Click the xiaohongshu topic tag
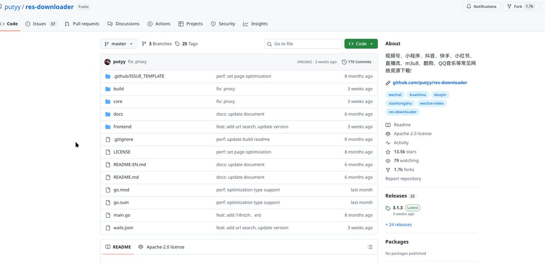 point(400,103)
